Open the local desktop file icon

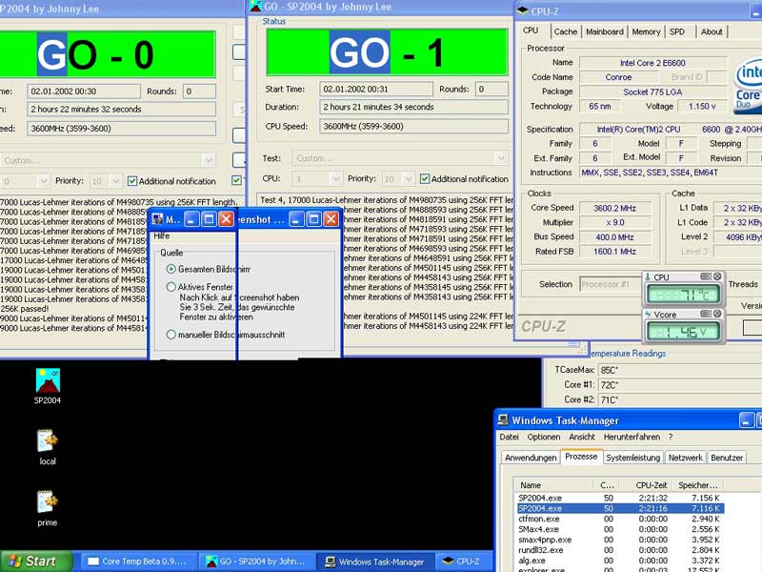48,446
